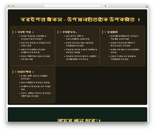Click the reload icon in the address bar
This screenshot has height=131, width=155.
click(101, 6)
